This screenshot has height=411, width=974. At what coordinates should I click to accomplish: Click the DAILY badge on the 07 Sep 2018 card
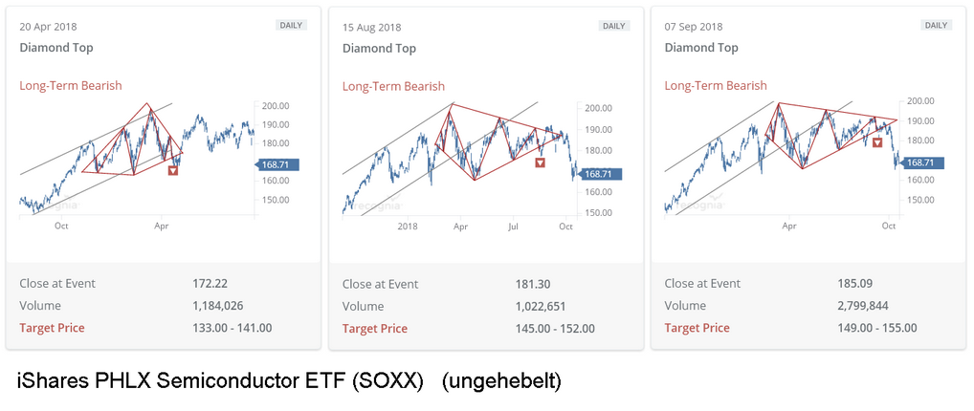(x=936, y=26)
